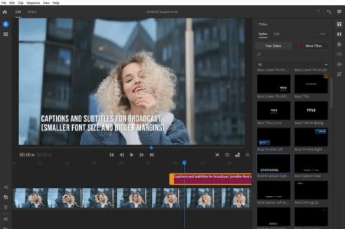The image size is (345, 229).
Task: Toggle full screen preview
Action: tap(217, 155)
